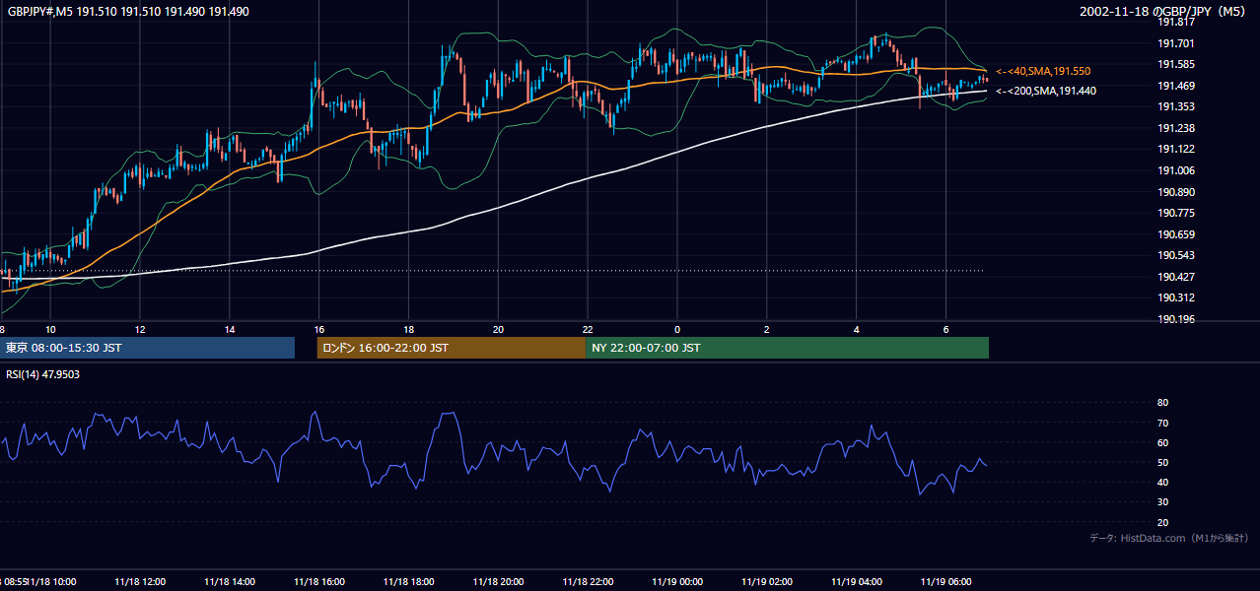Click price axis value 190.543

coord(1175,256)
